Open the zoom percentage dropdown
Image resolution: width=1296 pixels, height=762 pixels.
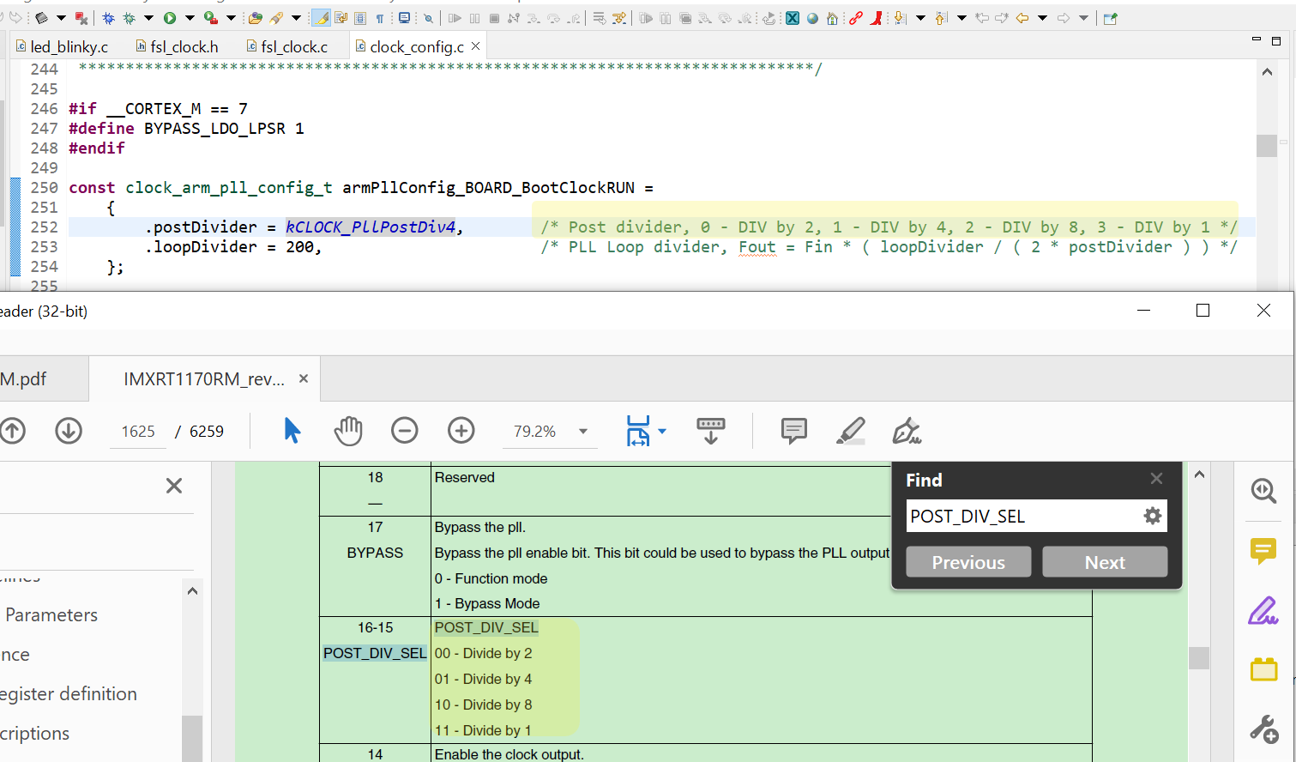point(582,431)
